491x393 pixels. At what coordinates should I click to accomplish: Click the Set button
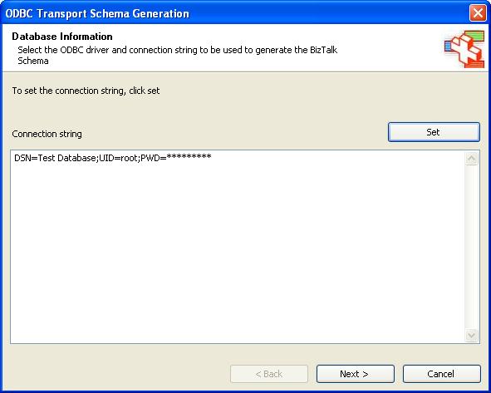434,132
